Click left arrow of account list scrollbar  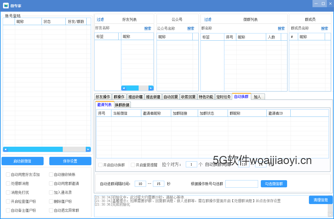point(5,149)
